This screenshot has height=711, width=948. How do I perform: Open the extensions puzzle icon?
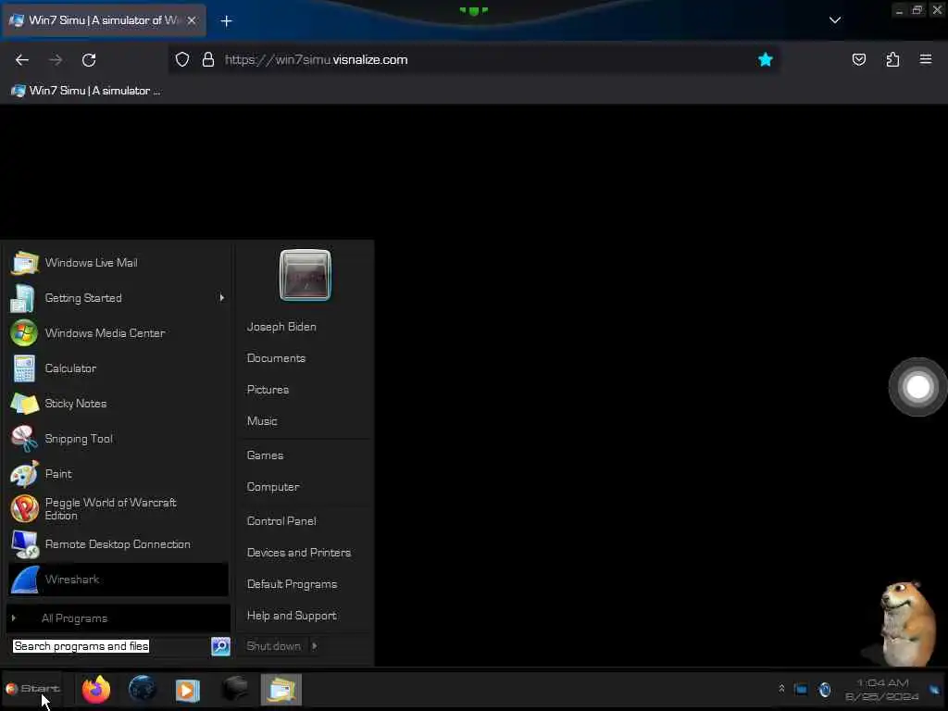click(x=892, y=60)
